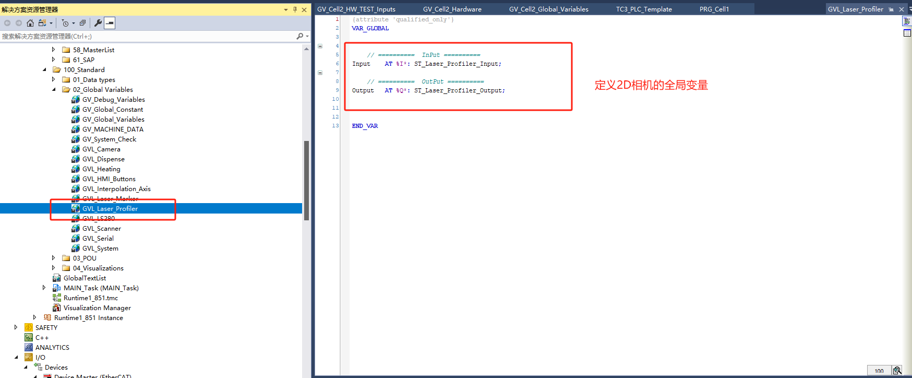The width and height of the screenshot is (912, 378).
Task: Toggle Preview Selected Items button in explorer toolbar
Action: 110,23
